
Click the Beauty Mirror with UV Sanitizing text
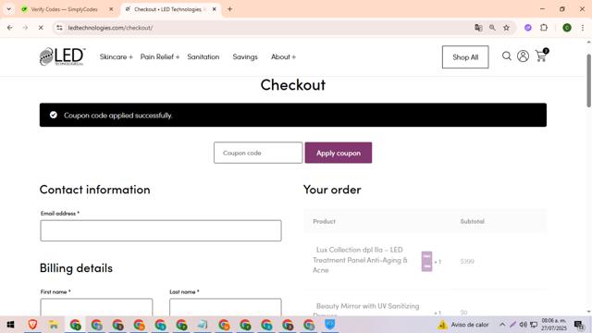[368, 306]
